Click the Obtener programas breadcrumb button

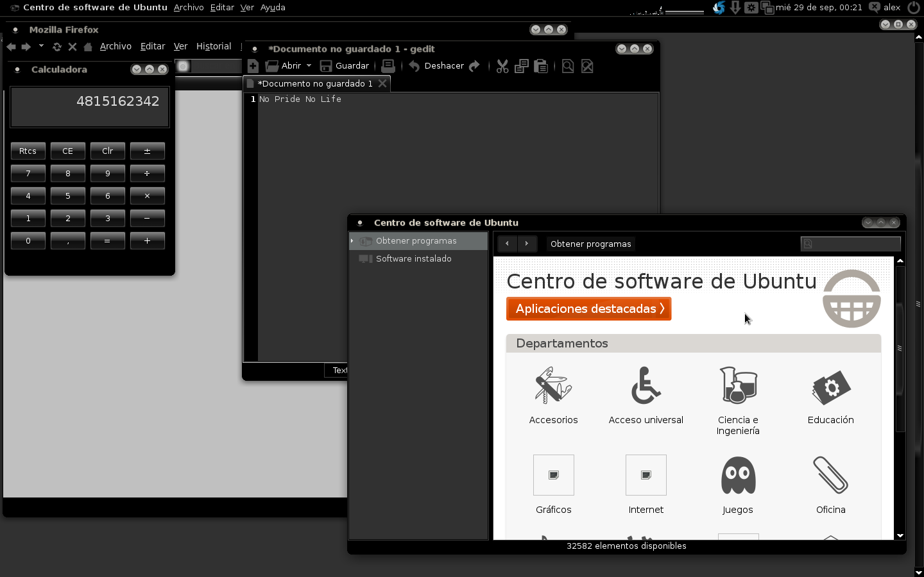591,244
